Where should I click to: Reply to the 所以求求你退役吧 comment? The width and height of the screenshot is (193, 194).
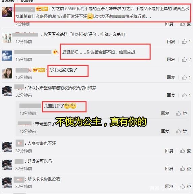pyautogui.click(x=169, y=186)
